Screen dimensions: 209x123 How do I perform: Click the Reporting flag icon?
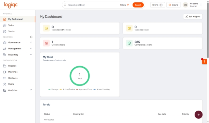5,55
